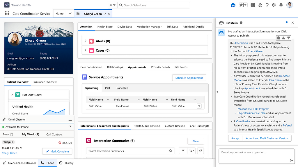Image resolution: width=298 pixels, height=167 pixels.
Task: Open the Notifications bell
Action: pyautogui.click(x=281, y=5)
